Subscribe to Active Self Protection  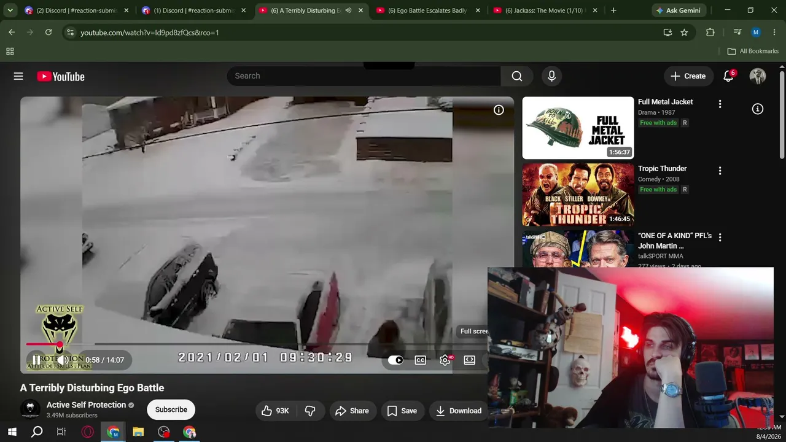(171, 409)
